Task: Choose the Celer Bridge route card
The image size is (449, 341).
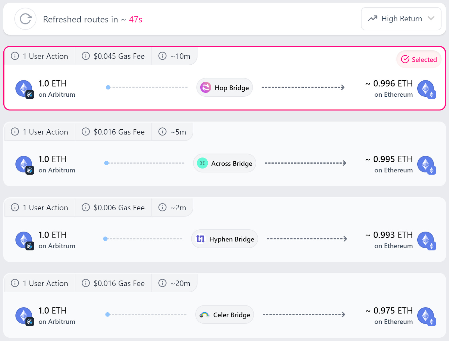Action: 224,305
